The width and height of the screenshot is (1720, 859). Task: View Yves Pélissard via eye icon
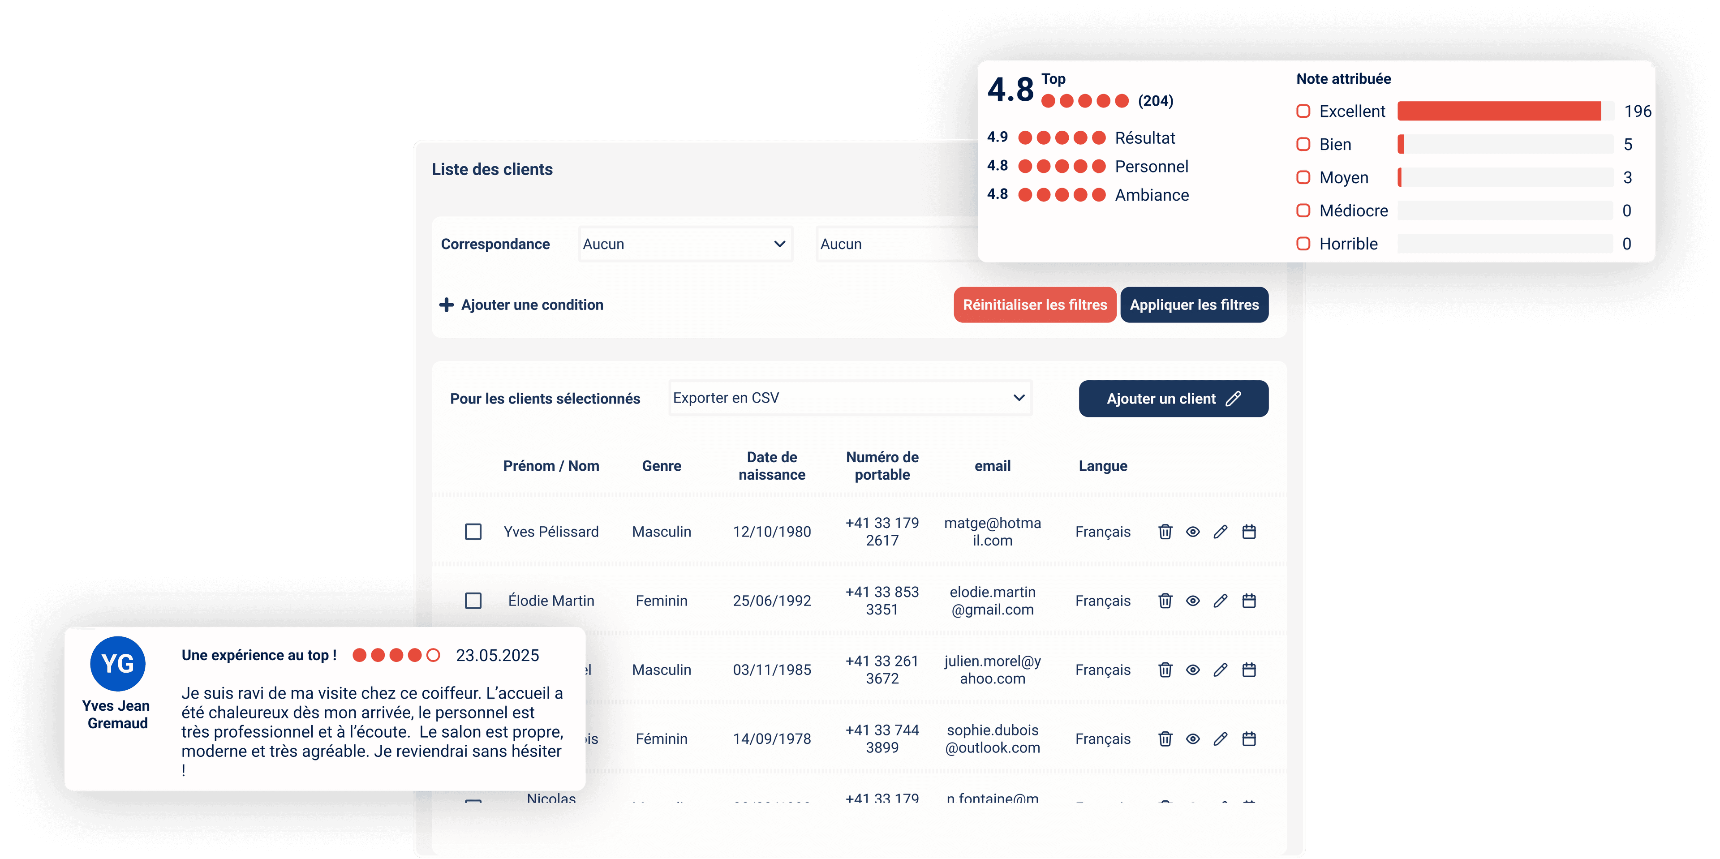(1193, 531)
